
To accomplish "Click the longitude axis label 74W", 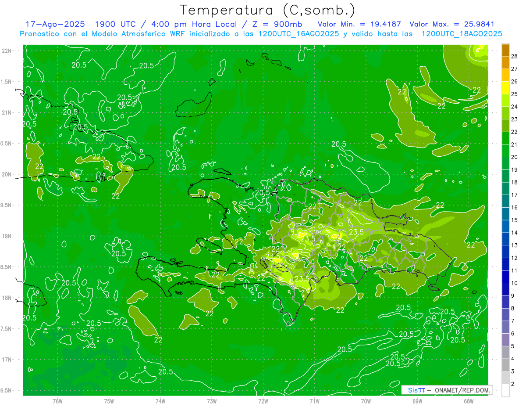I will click(x=160, y=401).
